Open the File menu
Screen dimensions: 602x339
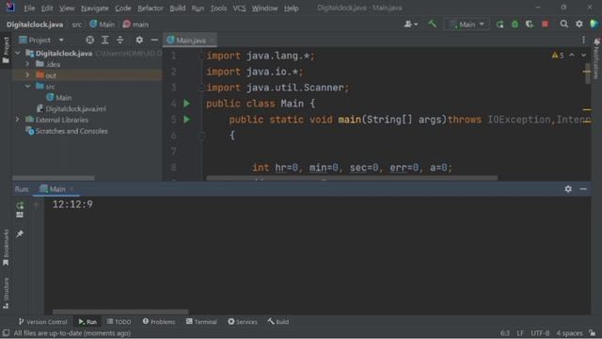pyautogui.click(x=29, y=8)
